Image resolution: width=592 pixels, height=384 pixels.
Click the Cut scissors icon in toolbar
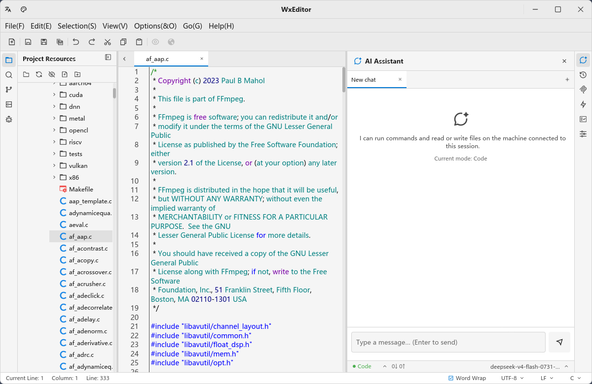108,42
